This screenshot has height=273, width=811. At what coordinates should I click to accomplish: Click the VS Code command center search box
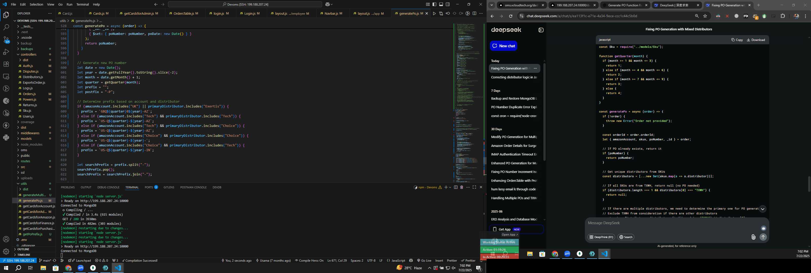click(245, 4)
